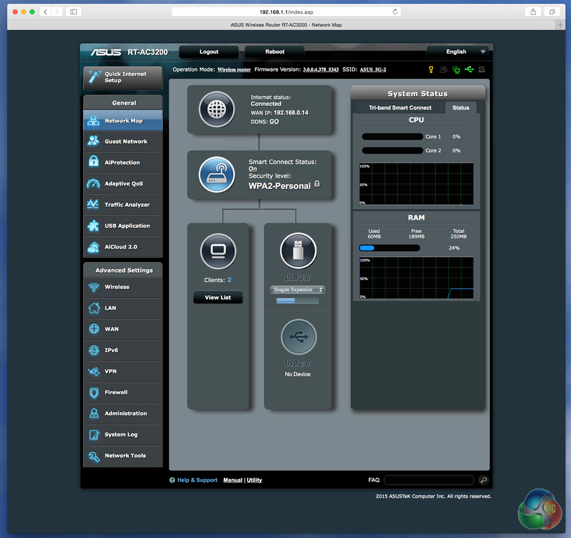Click the Clients computer icon

(218, 251)
